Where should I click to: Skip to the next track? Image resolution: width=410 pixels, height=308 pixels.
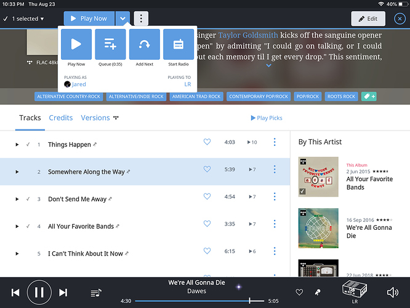pos(63,293)
